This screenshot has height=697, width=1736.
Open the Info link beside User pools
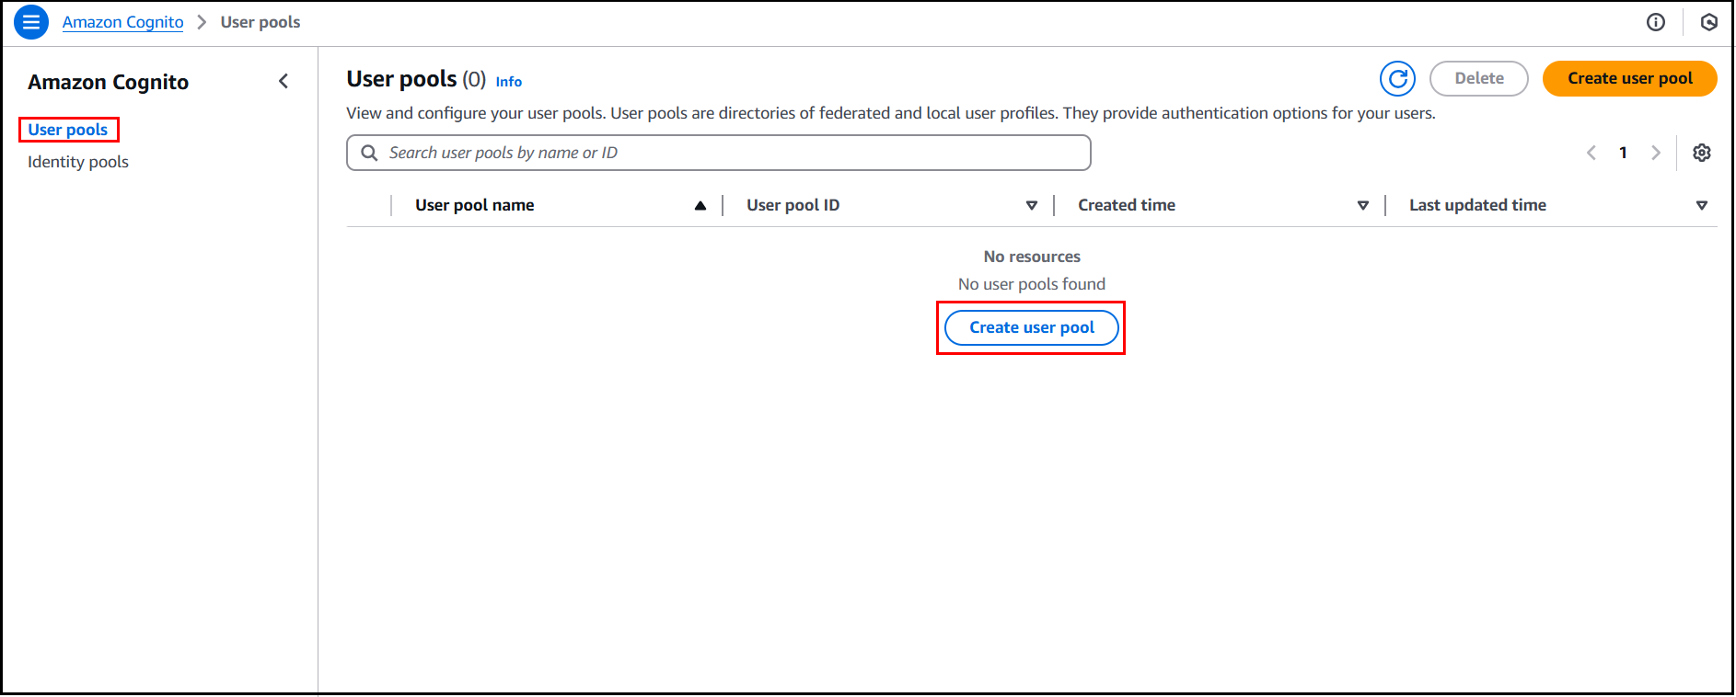point(508,82)
